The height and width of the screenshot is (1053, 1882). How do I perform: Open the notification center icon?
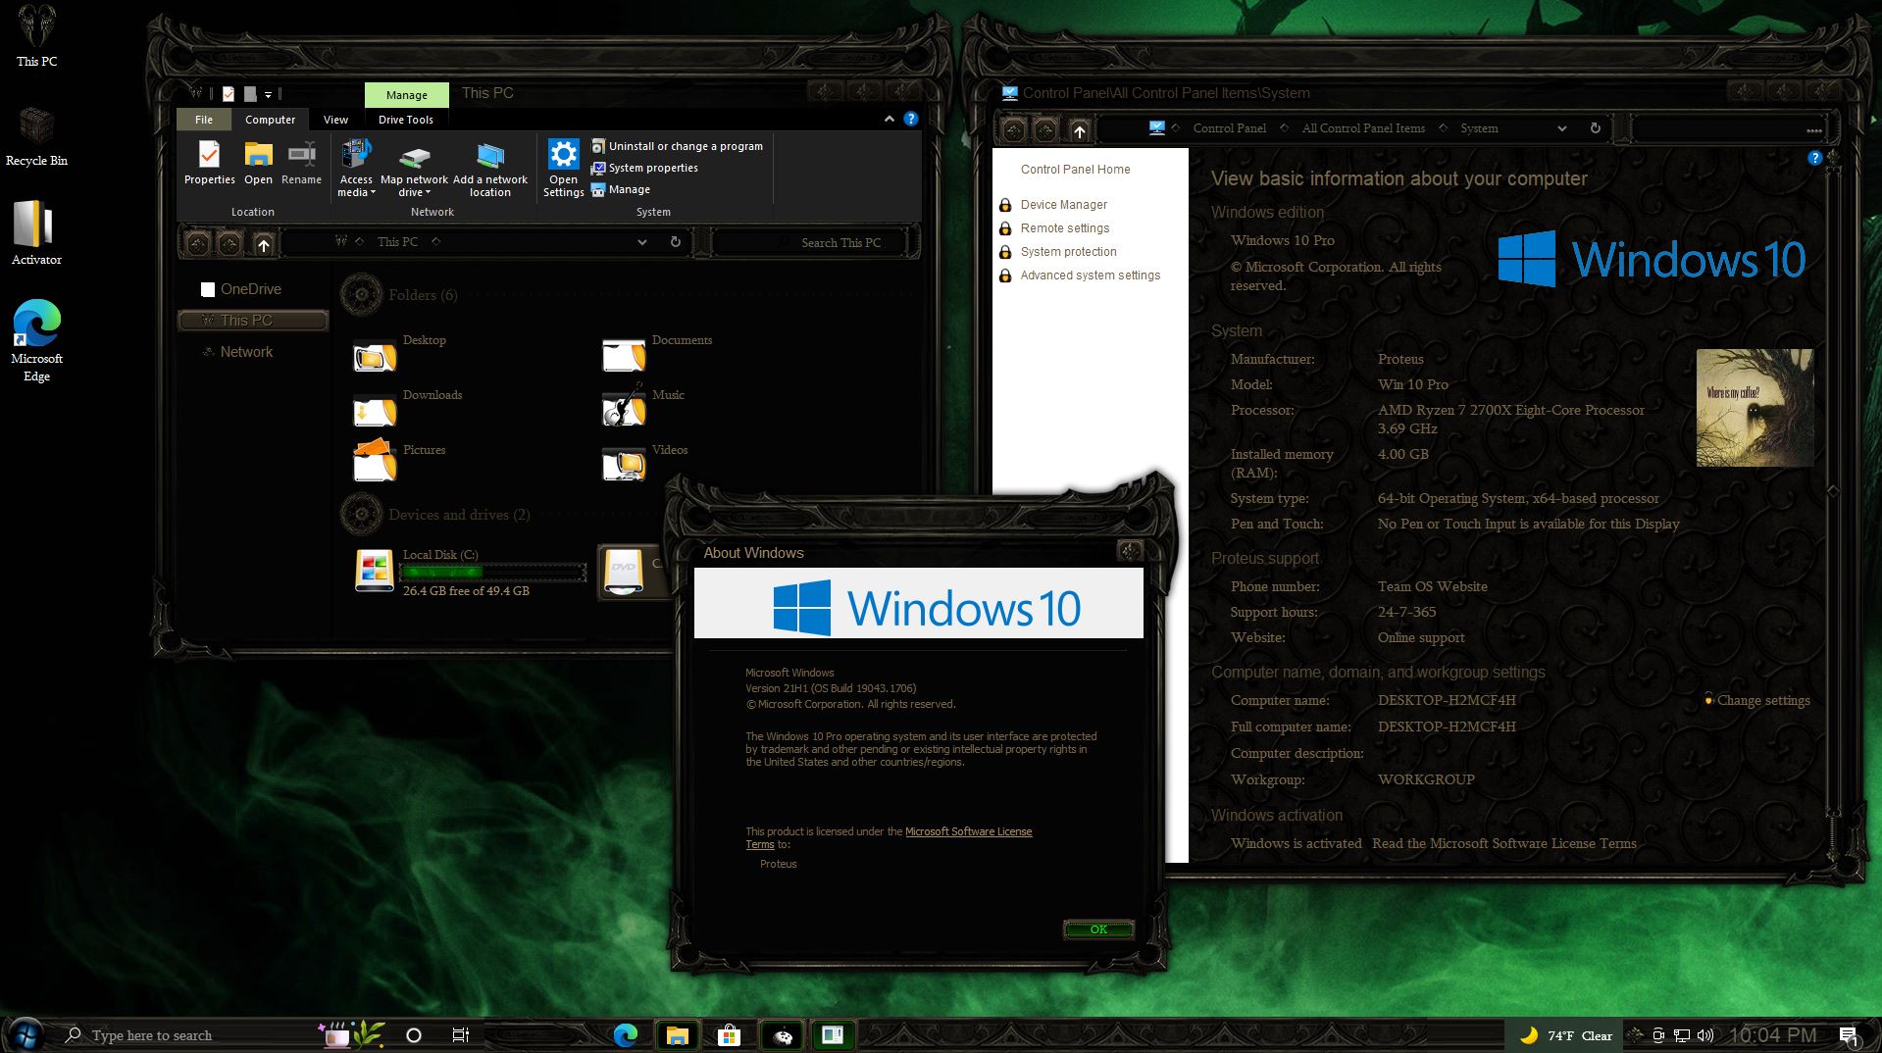[x=1849, y=1035]
